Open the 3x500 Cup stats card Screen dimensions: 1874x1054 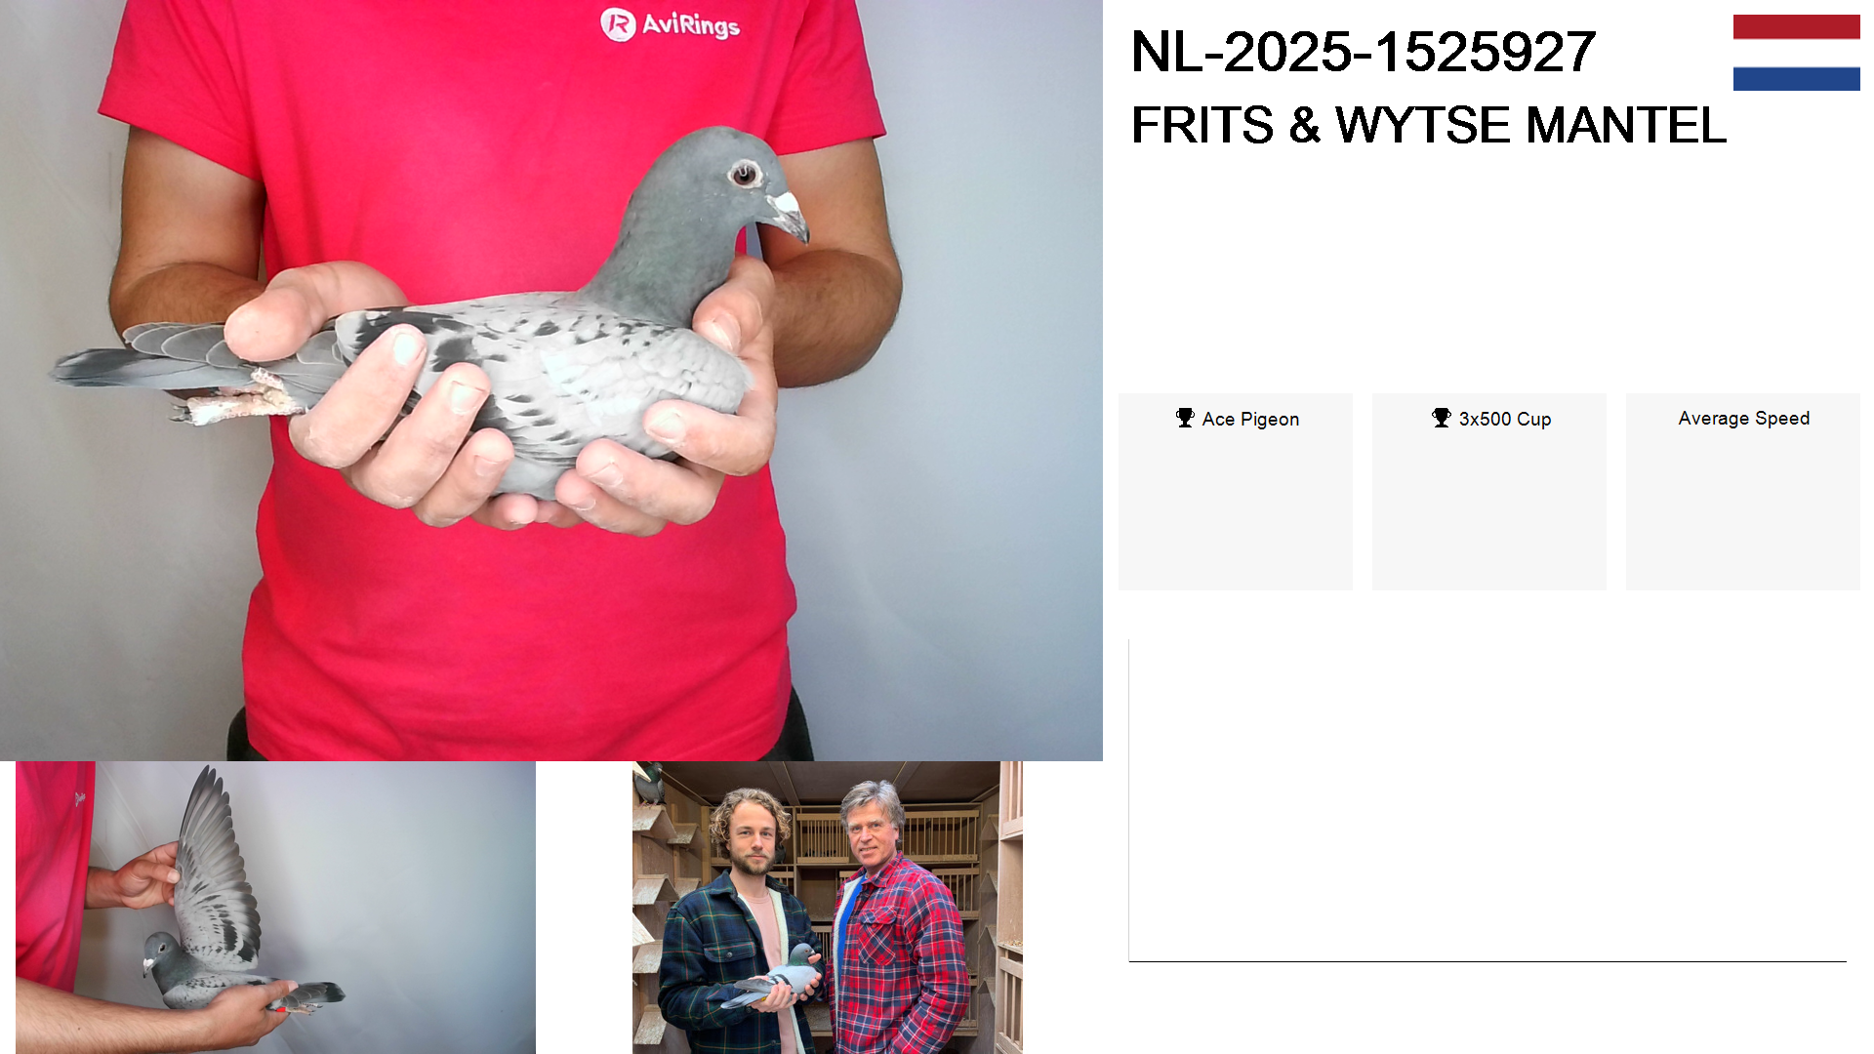1489,492
